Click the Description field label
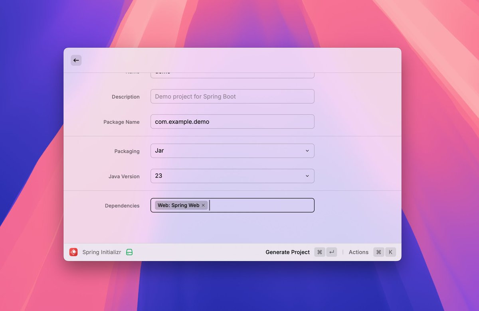The image size is (479, 311). point(126,97)
